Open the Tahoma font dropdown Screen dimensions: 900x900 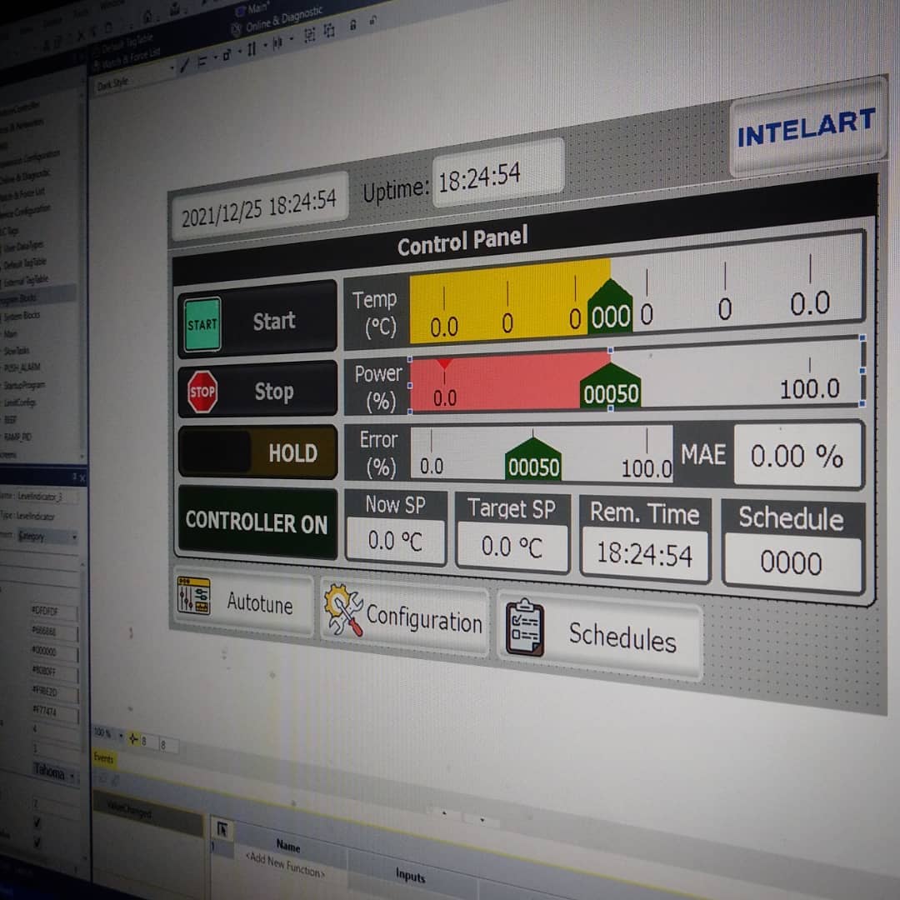click(72, 776)
